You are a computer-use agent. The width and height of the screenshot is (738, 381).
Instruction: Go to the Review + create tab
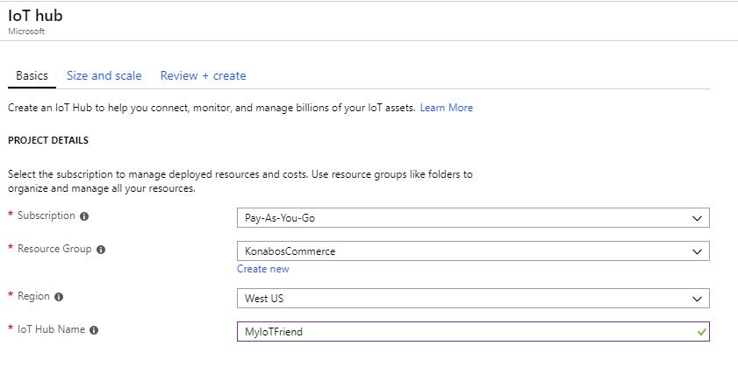203,76
